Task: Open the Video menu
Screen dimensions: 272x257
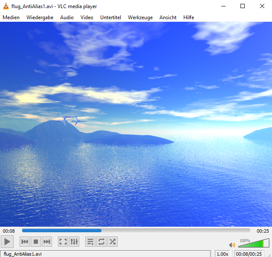Action: click(87, 18)
